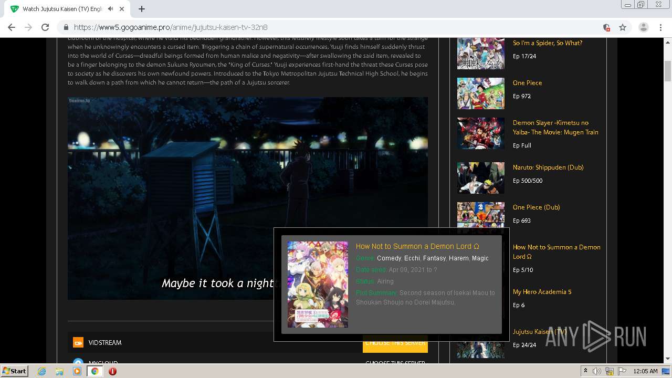Select the Ep 17/24 text under Spider

coord(524,56)
